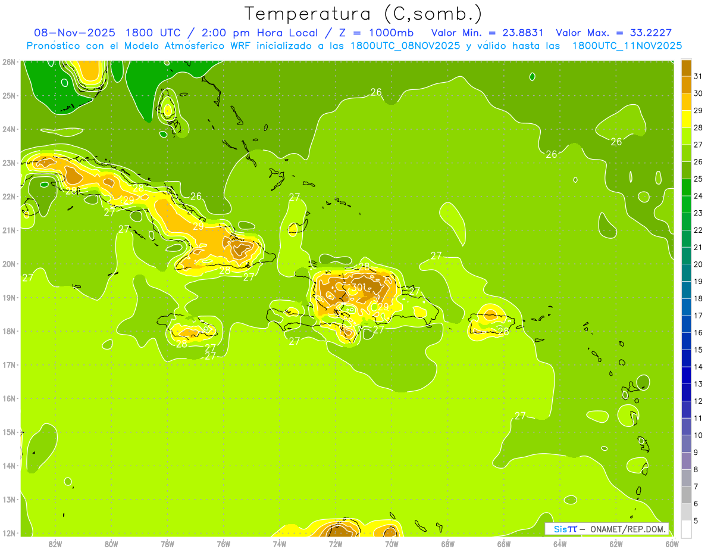Click the color scale value "5"

pyautogui.click(x=697, y=520)
